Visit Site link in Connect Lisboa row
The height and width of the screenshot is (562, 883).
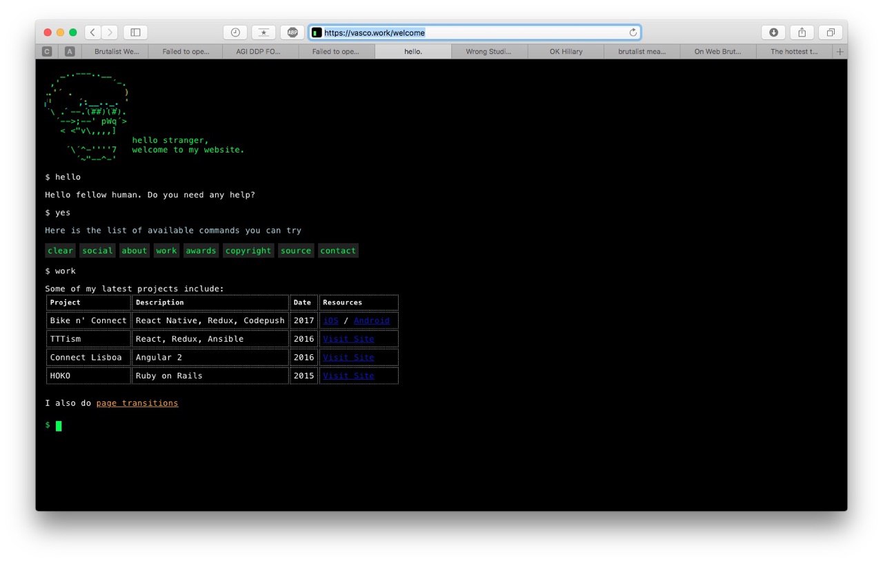click(x=348, y=358)
